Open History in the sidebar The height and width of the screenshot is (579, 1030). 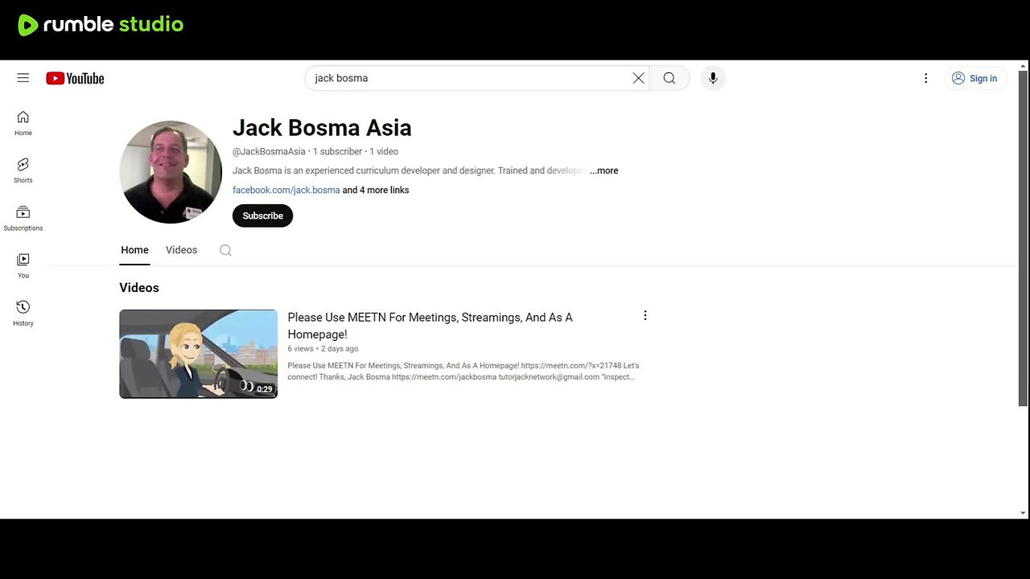[23, 313]
